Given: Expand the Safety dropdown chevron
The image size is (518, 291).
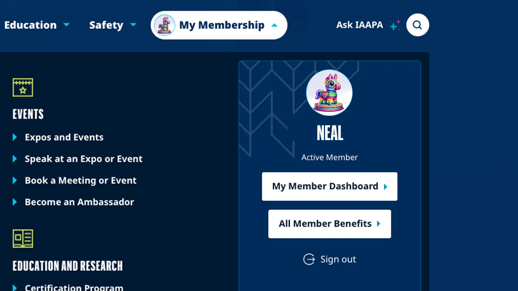Looking at the screenshot, I should click(x=133, y=25).
